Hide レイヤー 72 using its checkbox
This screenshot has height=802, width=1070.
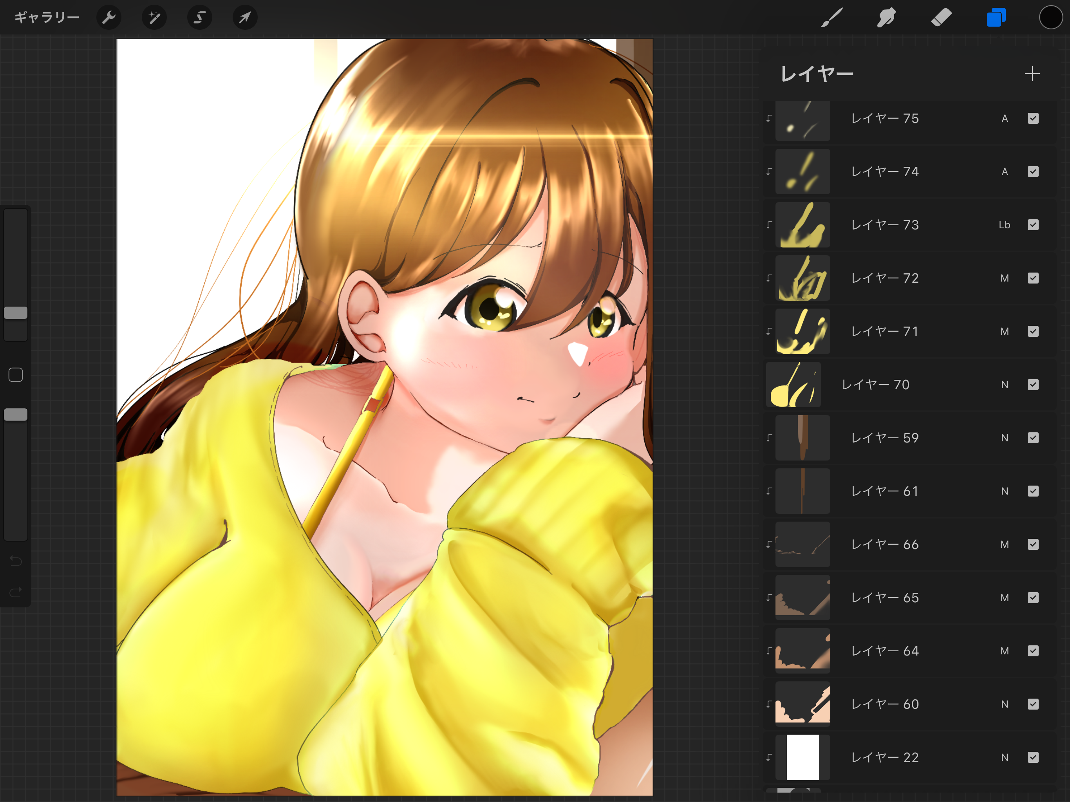click(1033, 278)
